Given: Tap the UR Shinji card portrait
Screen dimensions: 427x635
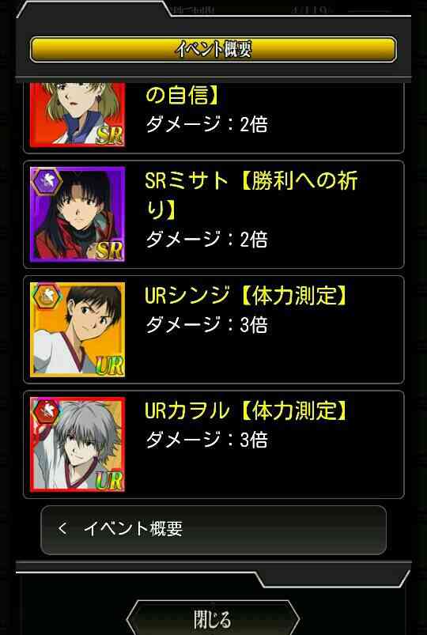Looking at the screenshot, I should [77, 330].
